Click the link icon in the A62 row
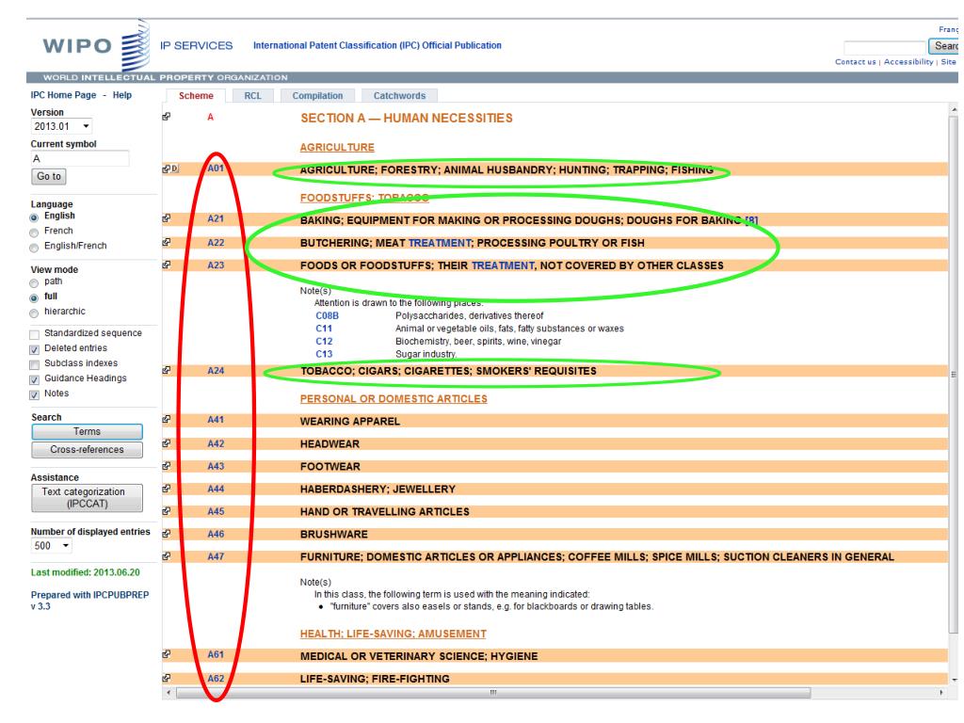The width and height of the screenshot is (964, 723). [x=166, y=678]
